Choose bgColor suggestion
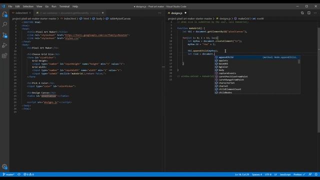This screenshot has height=180, width=320. tap(257, 67)
